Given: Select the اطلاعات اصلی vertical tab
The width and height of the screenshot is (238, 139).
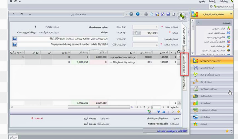Looking at the screenshot, I should click(184, 36).
